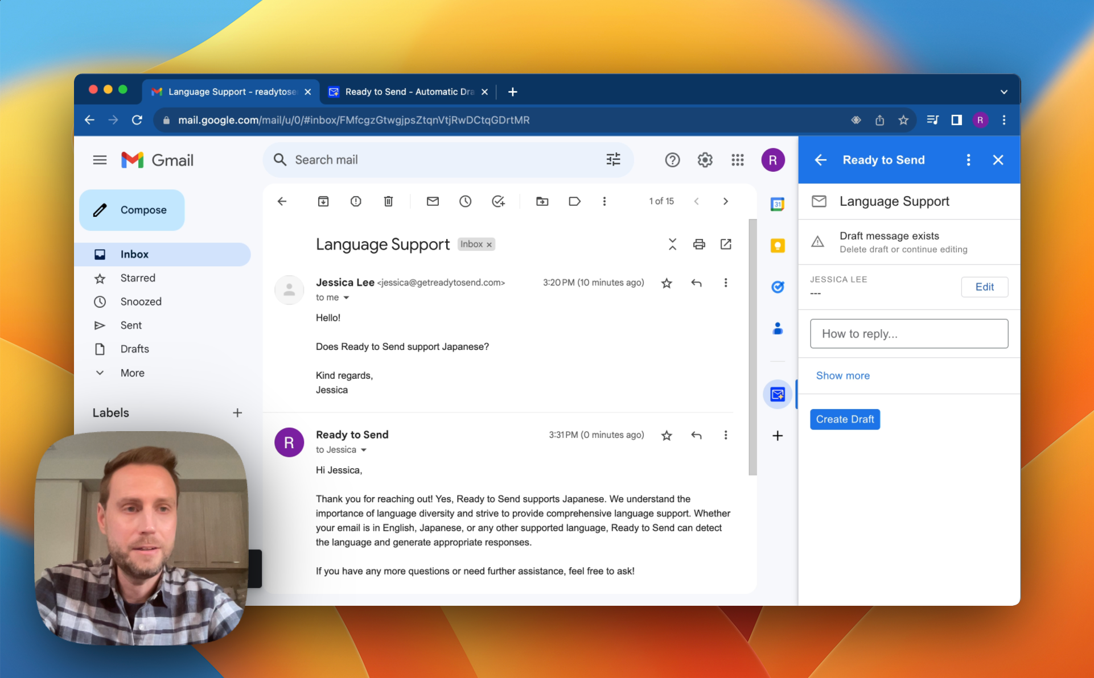Close the Ready to Send panel
Image resolution: width=1094 pixels, height=678 pixels.
[x=998, y=160]
